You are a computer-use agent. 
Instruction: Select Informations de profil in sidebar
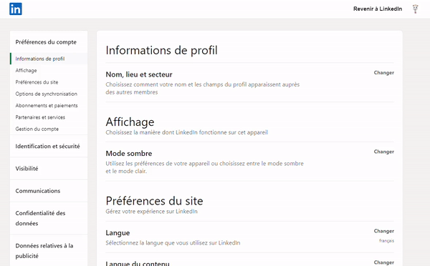pyautogui.click(x=40, y=59)
